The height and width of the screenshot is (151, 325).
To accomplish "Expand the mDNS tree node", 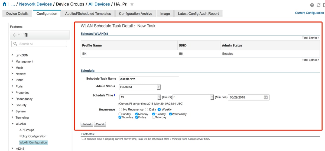I will (12, 148).
